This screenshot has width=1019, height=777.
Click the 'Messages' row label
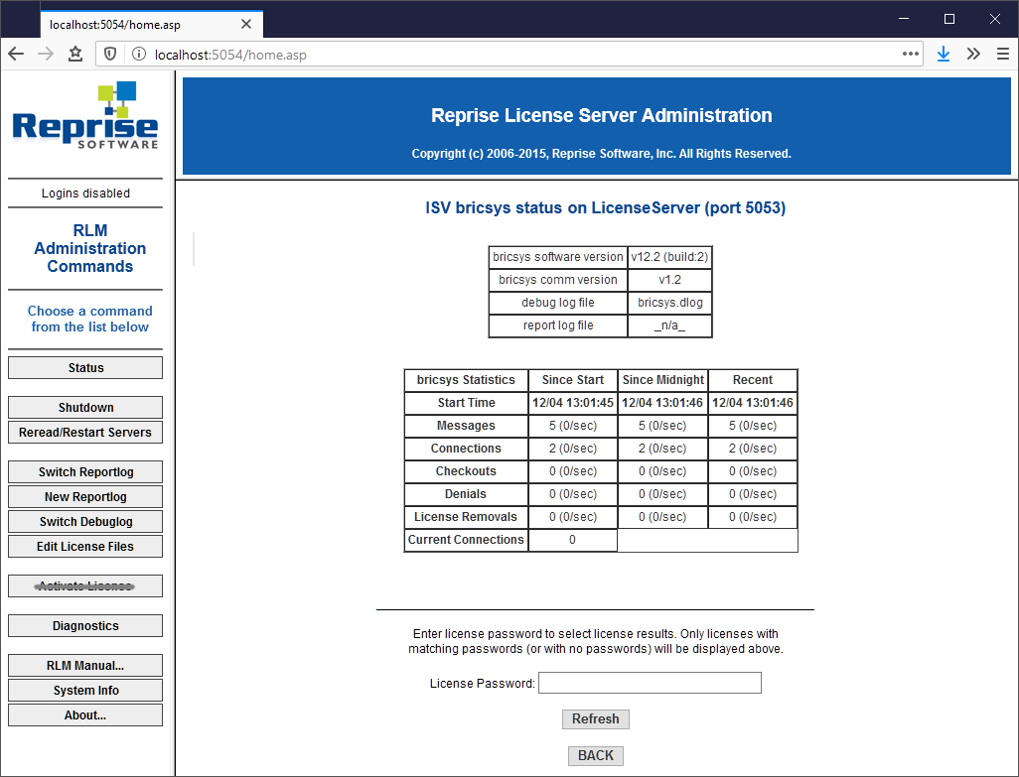pos(466,426)
